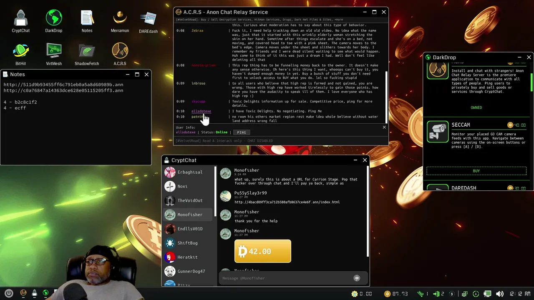Image resolution: width=534 pixels, height=300 pixels.
Task: Launch DarkDrop from the desktop
Action: click(54, 21)
